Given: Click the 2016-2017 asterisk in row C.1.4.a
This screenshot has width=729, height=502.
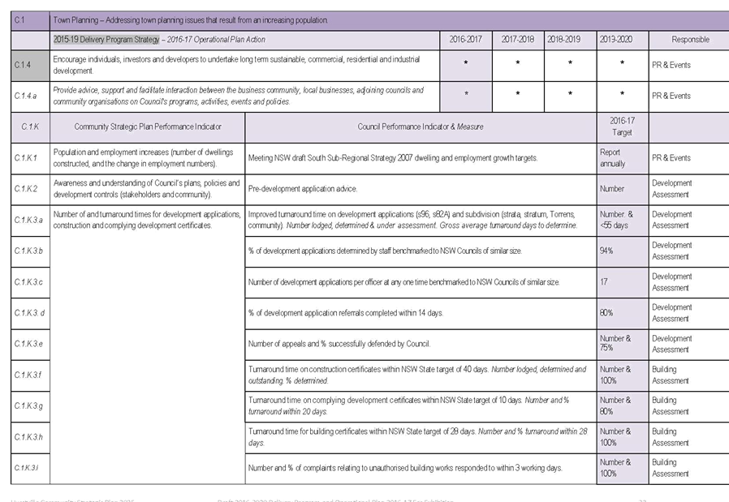Looking at the screenshot, I should (x=465, y=95).
